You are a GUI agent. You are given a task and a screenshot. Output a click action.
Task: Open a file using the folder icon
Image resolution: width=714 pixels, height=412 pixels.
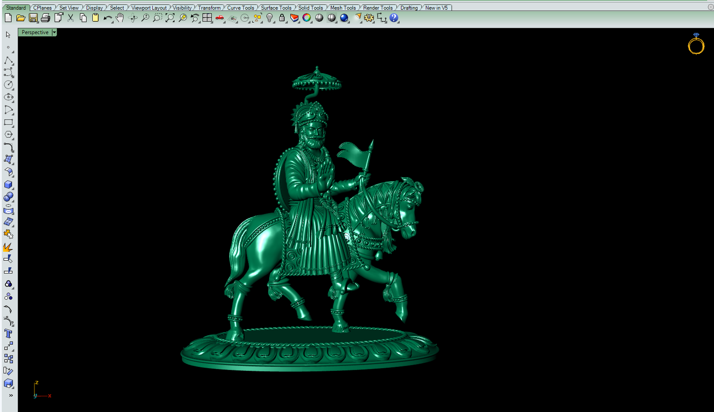(21, 18)
